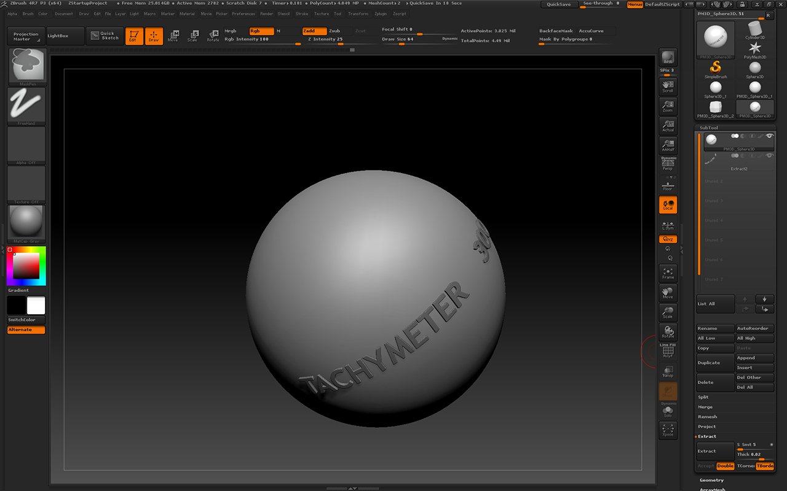Open the Document menu
The height and width of the screenshot is (491, 787).
click(x=63, y=14)
